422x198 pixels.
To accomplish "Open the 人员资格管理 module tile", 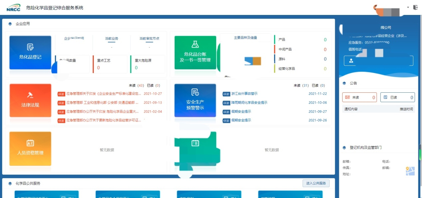I will (30, 148).
